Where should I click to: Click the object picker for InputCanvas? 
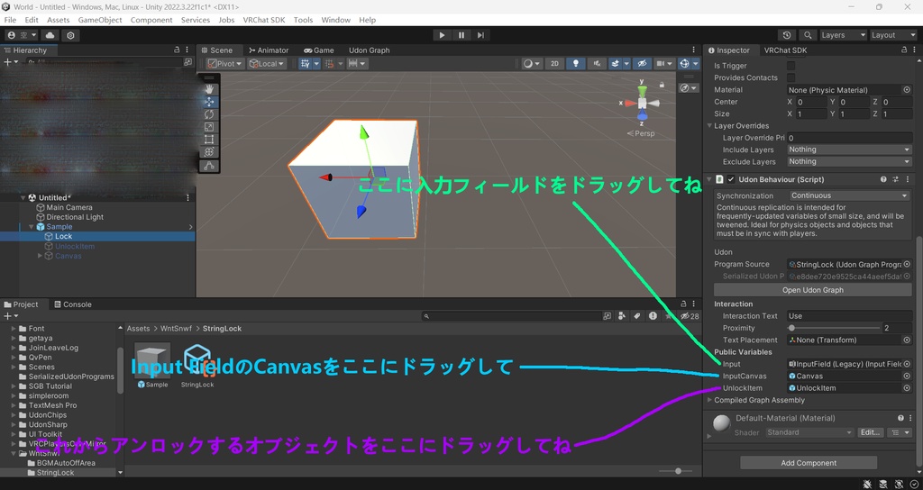907,376
